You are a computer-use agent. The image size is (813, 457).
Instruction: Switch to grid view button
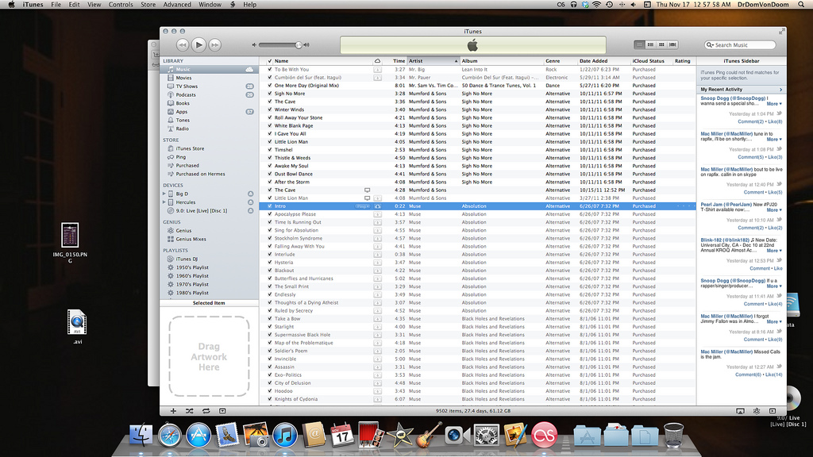pos(661,45)
